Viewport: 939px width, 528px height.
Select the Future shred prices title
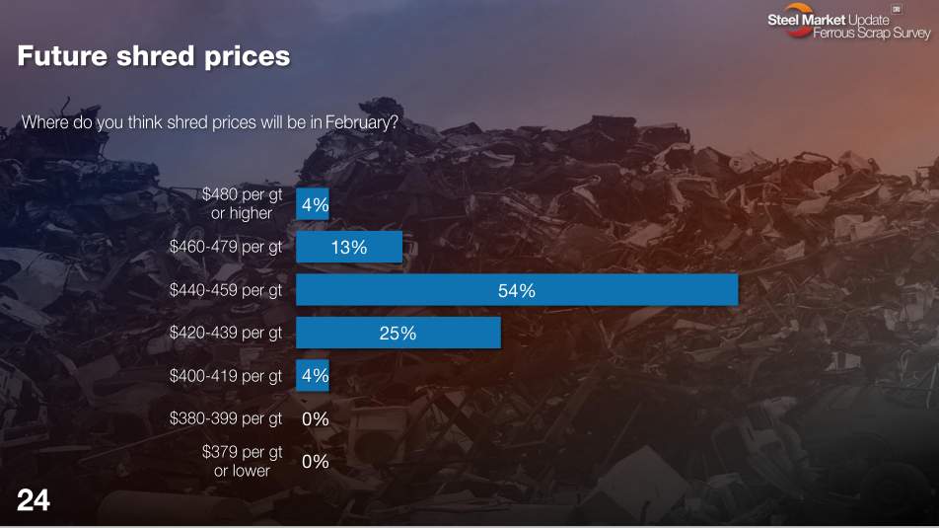[x=154, y=55]
